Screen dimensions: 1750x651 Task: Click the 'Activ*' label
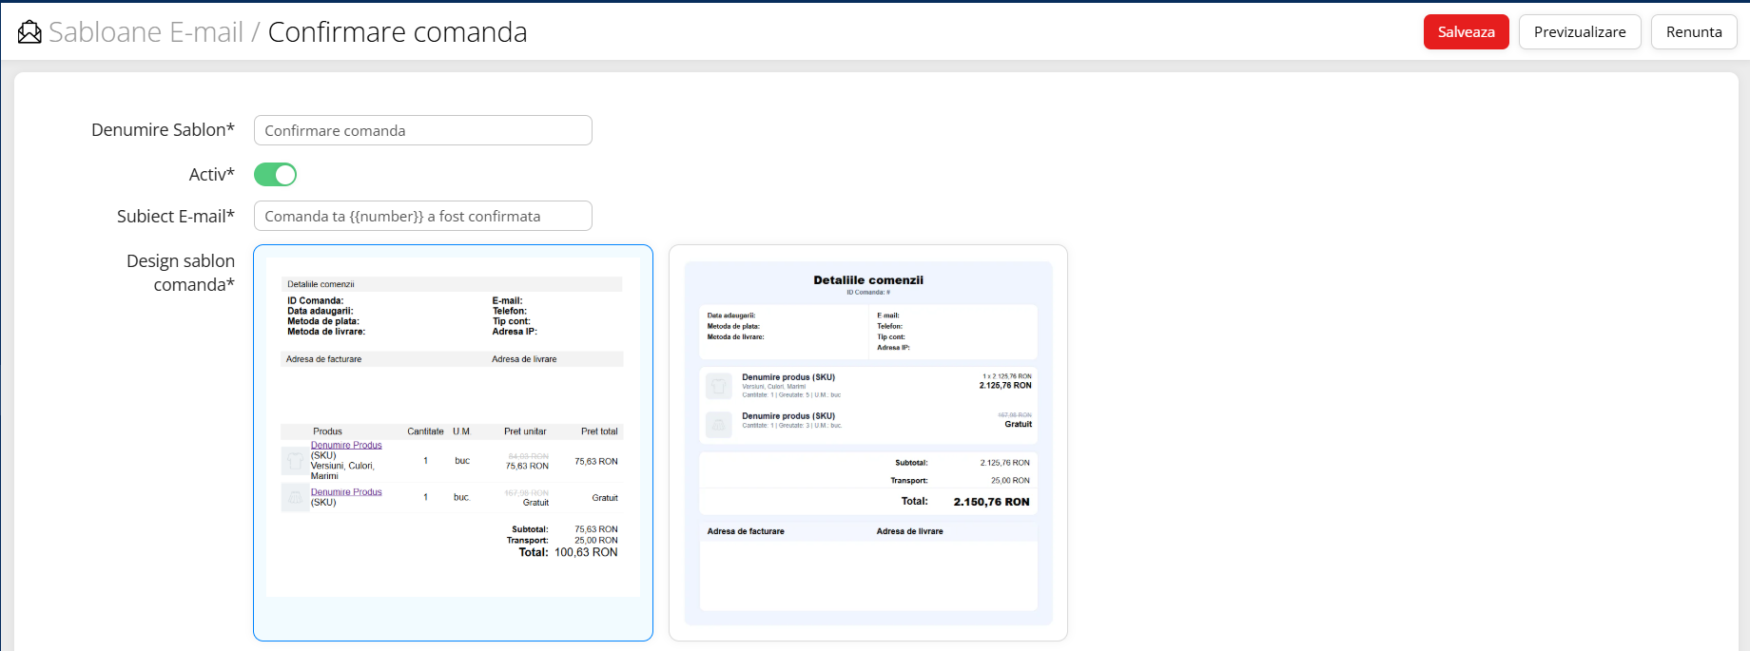(x=212, y=175)
